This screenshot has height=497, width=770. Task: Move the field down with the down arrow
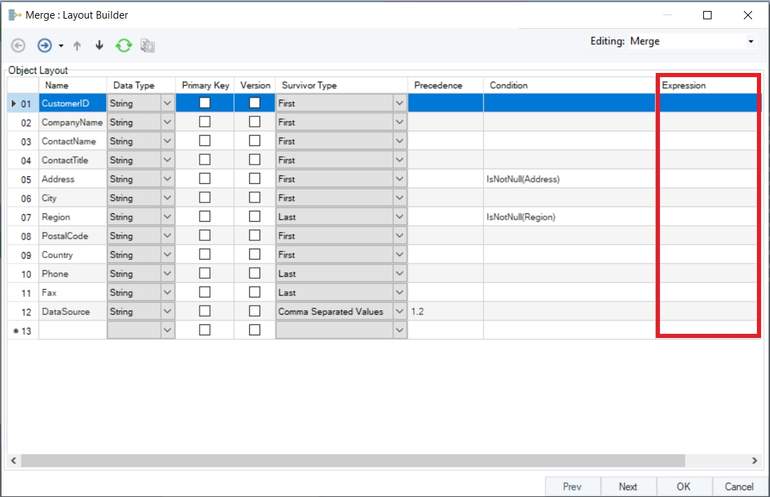point(99,45)
